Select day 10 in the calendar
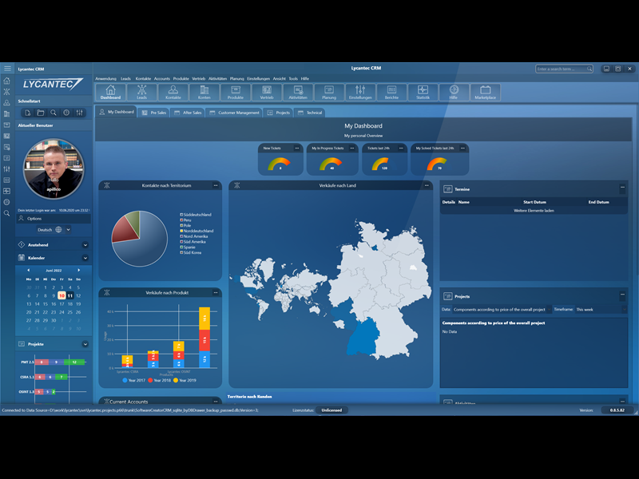The height and width of the screenshot is (479, 639). click(x=62, y=295)
